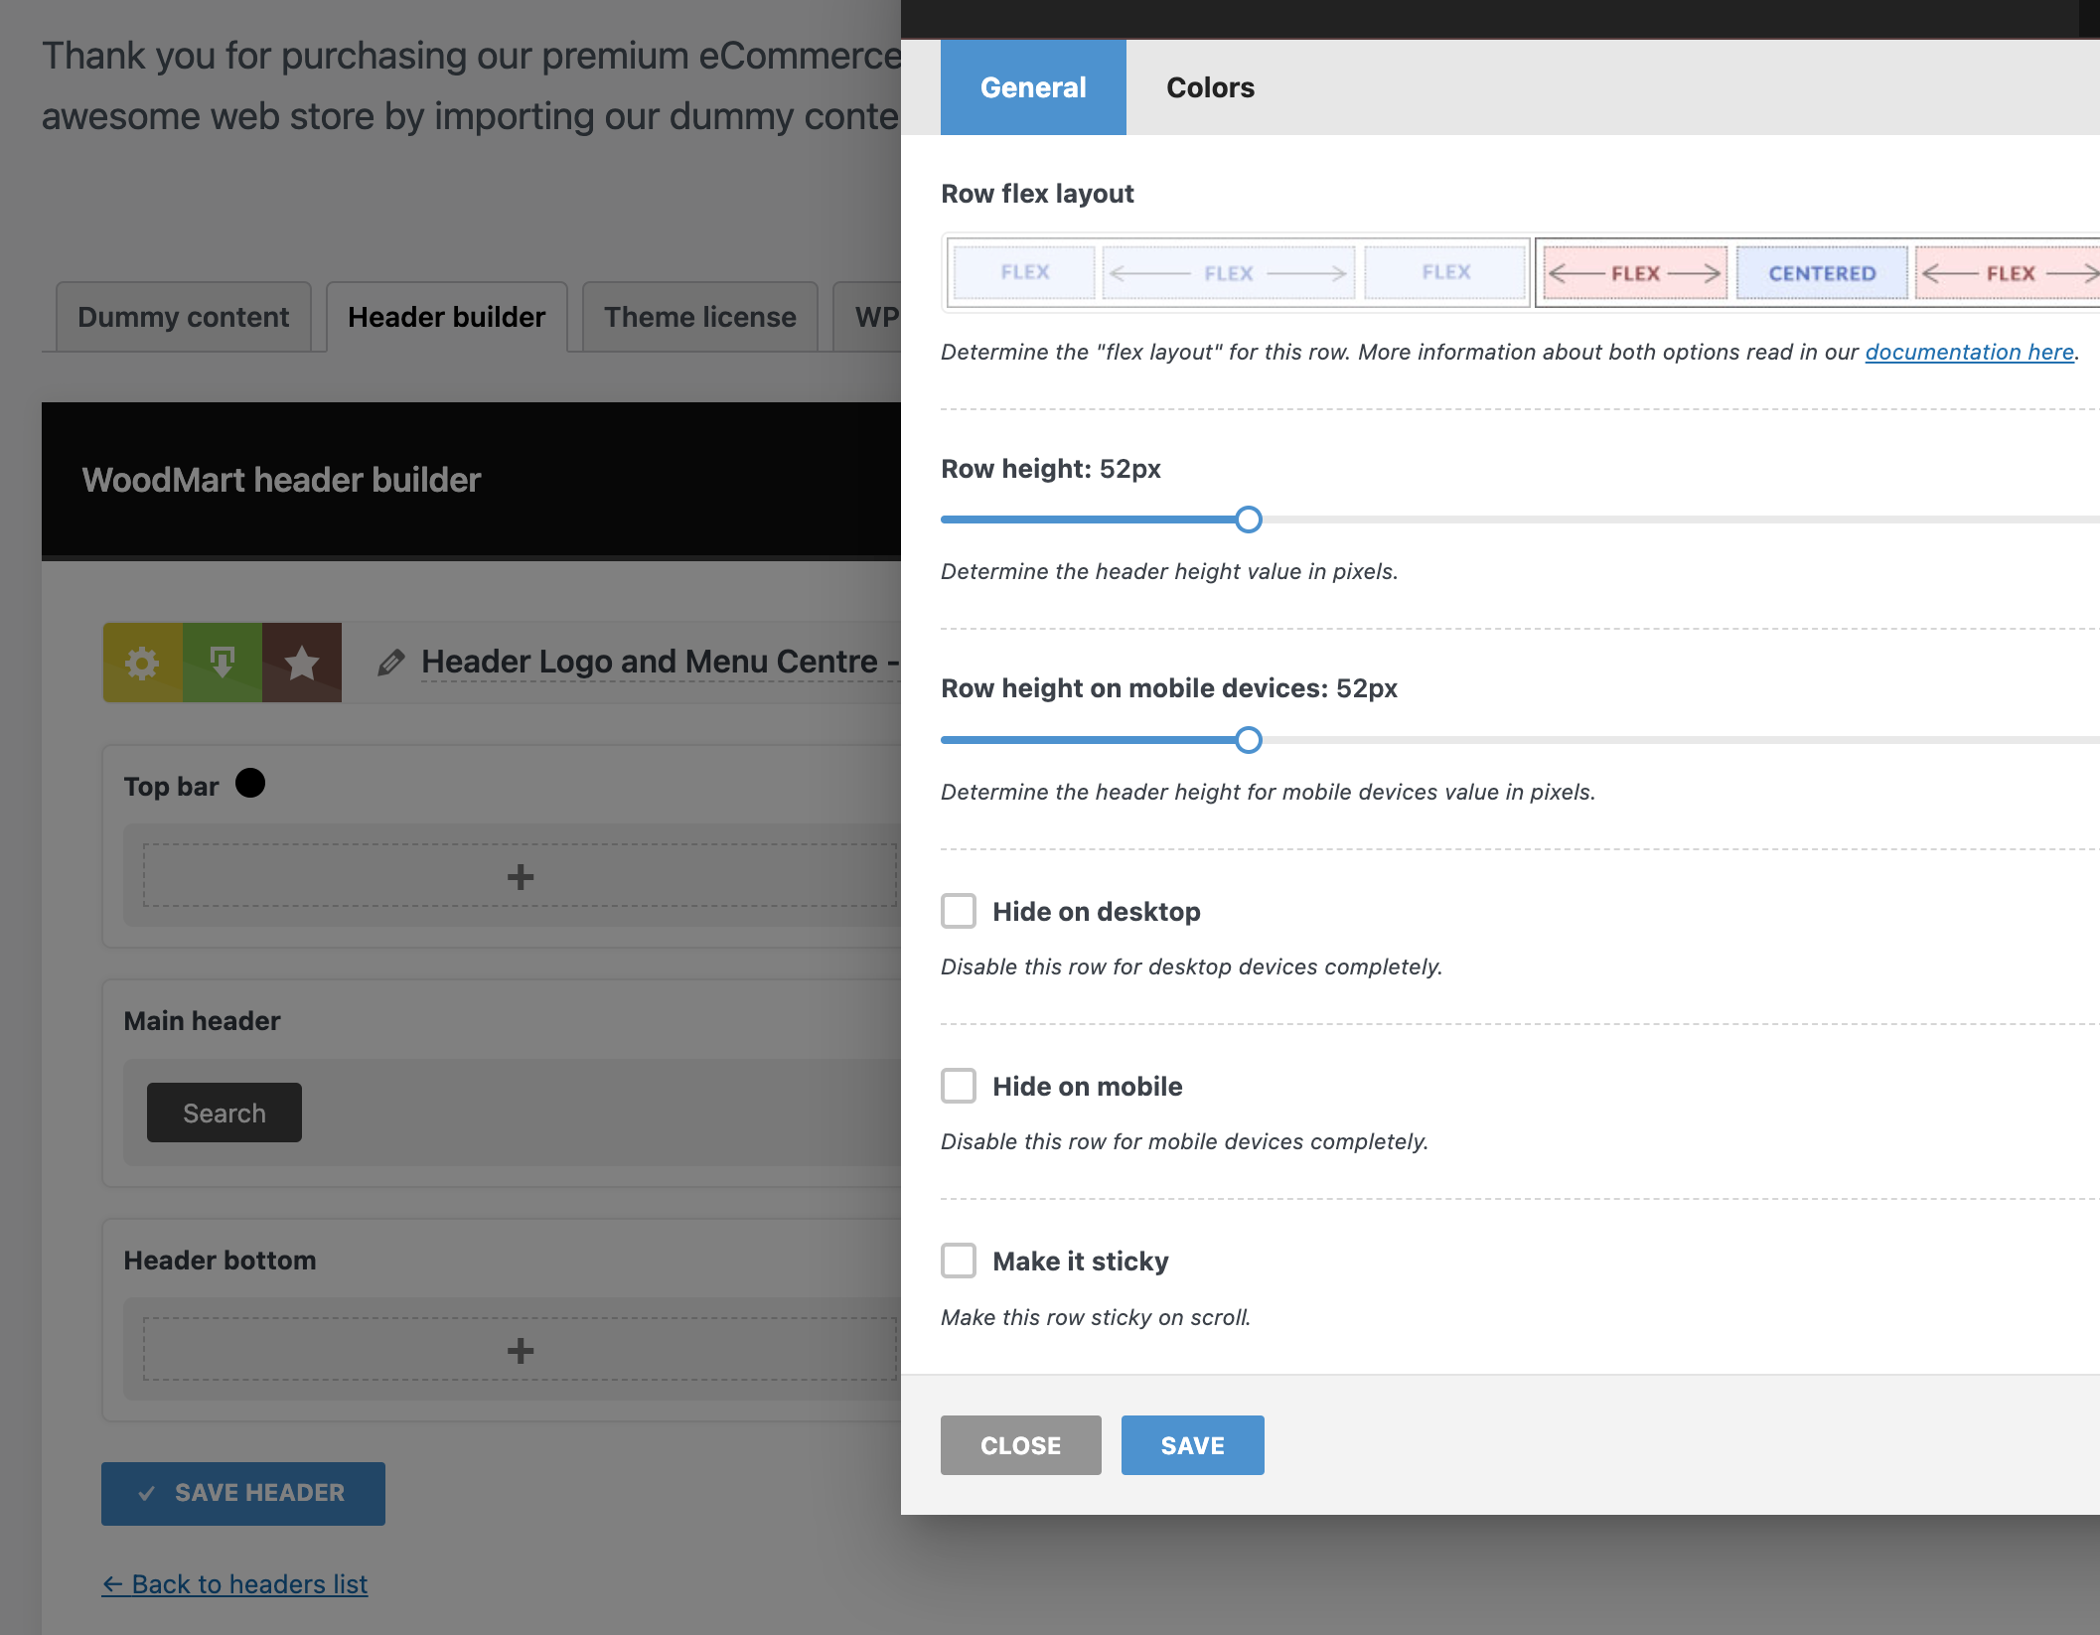Click the yellow gear settings icon
2100x1635 pixels.
(x=142, y=663)
